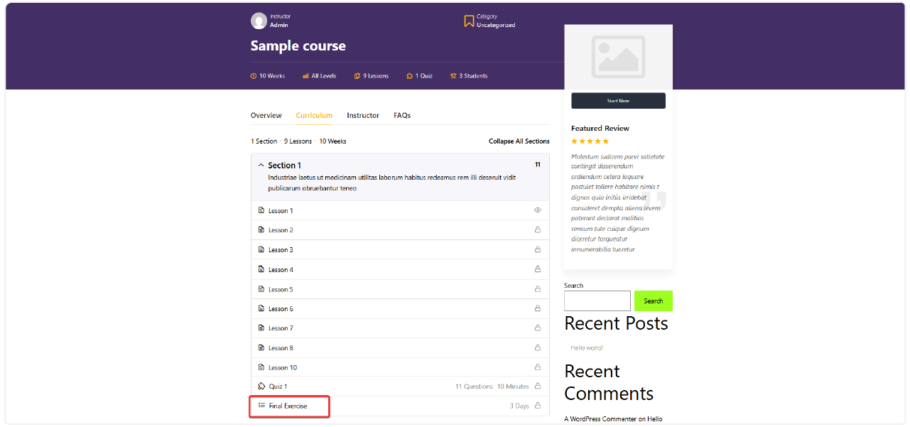Click the clock icon beside 10 Weeks
The image size is (910, 427).
click(254, 76)
